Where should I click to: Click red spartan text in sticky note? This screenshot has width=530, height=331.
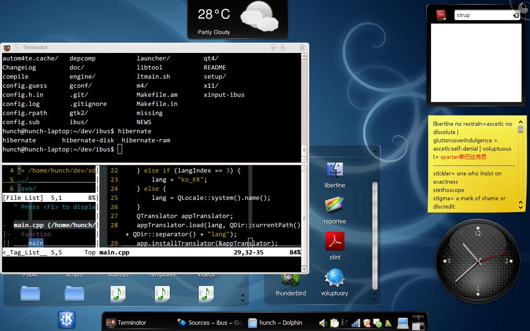[x=463, y=157]
